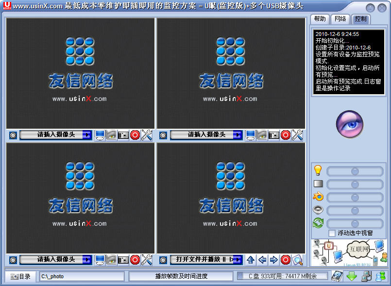Viewport: 391px width, 286px height.
Task: Open the 打开文件并播放 dropdown
Action: (206, 260)
